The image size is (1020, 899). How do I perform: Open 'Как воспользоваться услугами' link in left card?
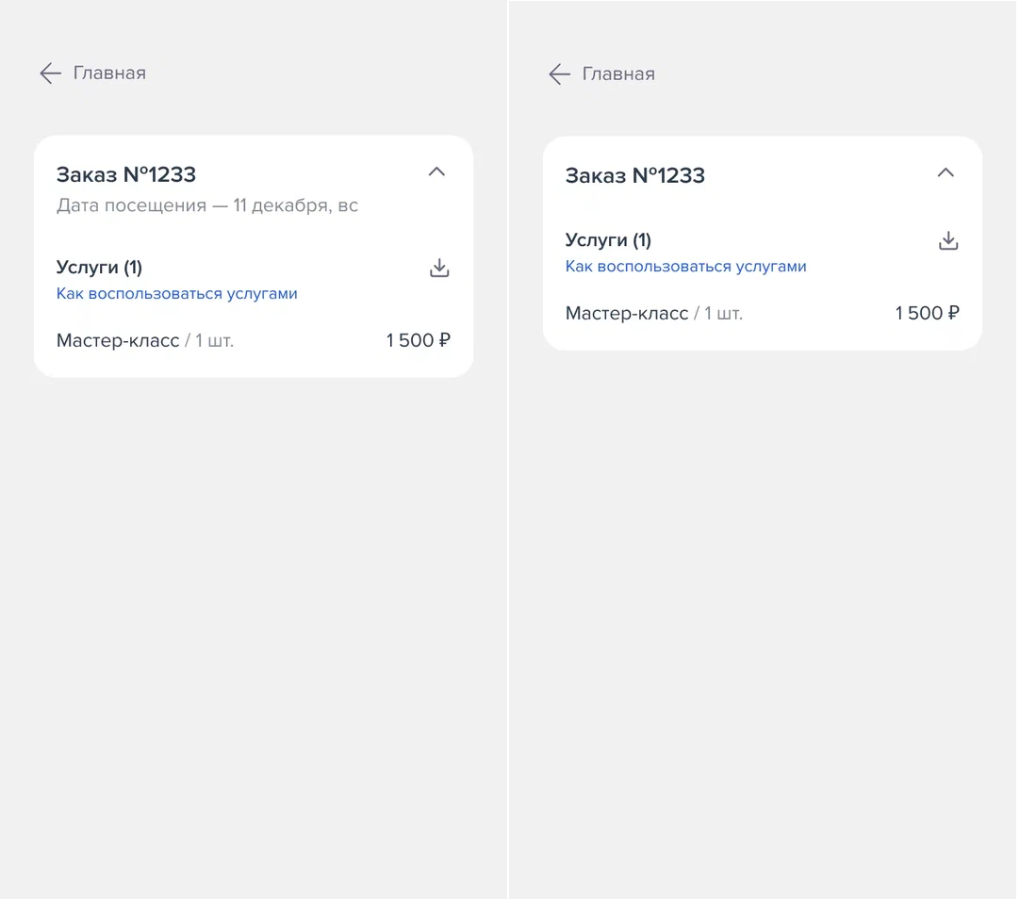[x=177, y=294]
